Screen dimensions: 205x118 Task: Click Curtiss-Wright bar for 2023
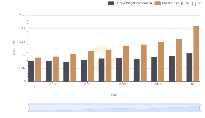pos(189,67)
